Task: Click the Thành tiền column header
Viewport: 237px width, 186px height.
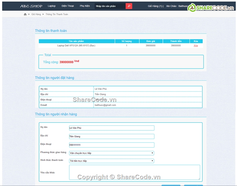Action: tap(176, 41)
